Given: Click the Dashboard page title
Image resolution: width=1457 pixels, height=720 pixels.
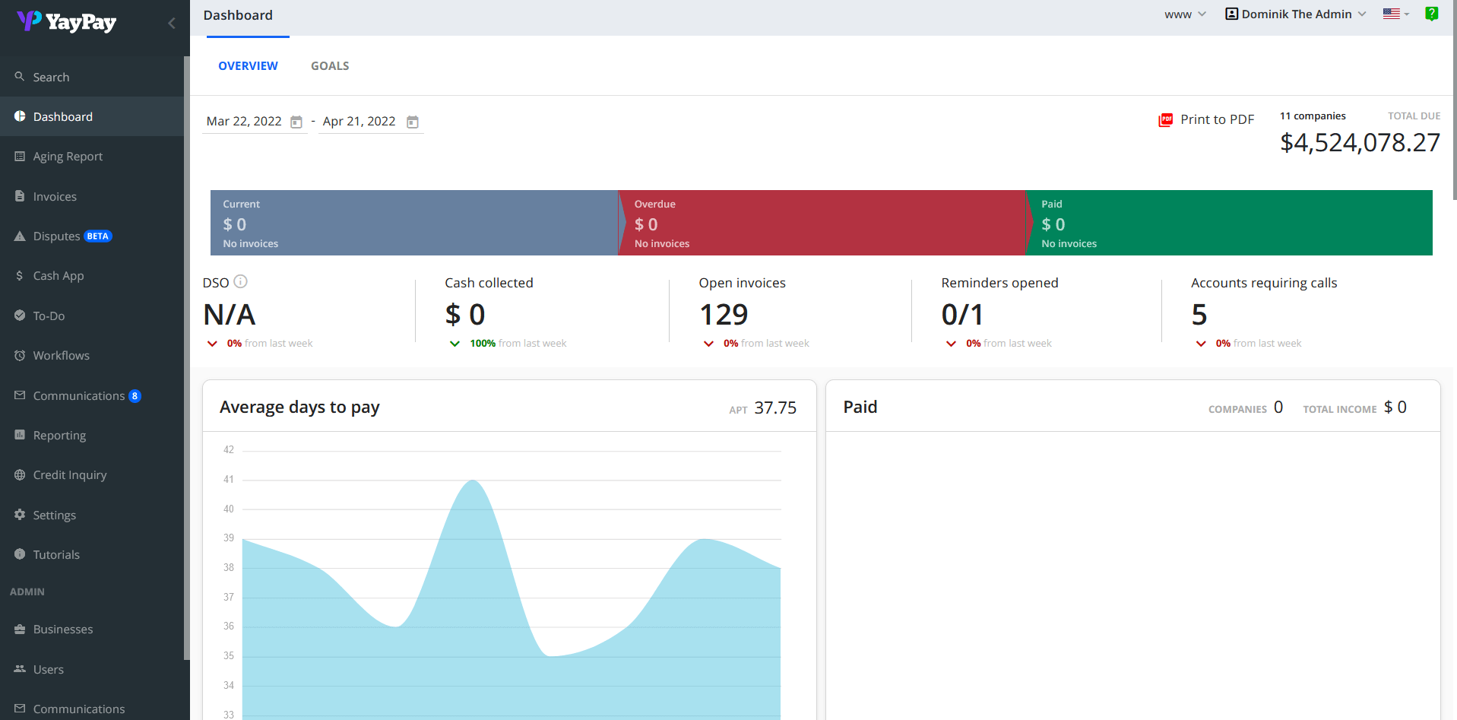Looking at the screenshot, I should [x=238, y=15].
